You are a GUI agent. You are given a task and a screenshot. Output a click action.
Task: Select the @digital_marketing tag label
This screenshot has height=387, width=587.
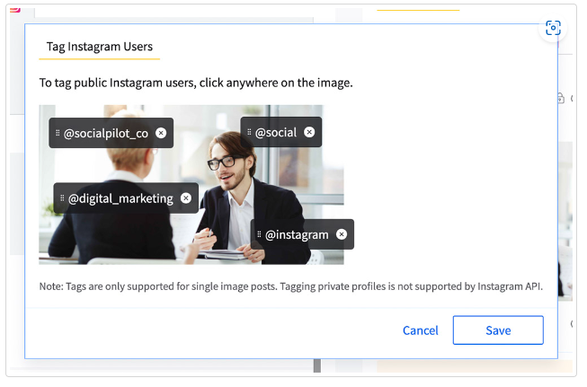pyautogui.click(x=120, y=198)
